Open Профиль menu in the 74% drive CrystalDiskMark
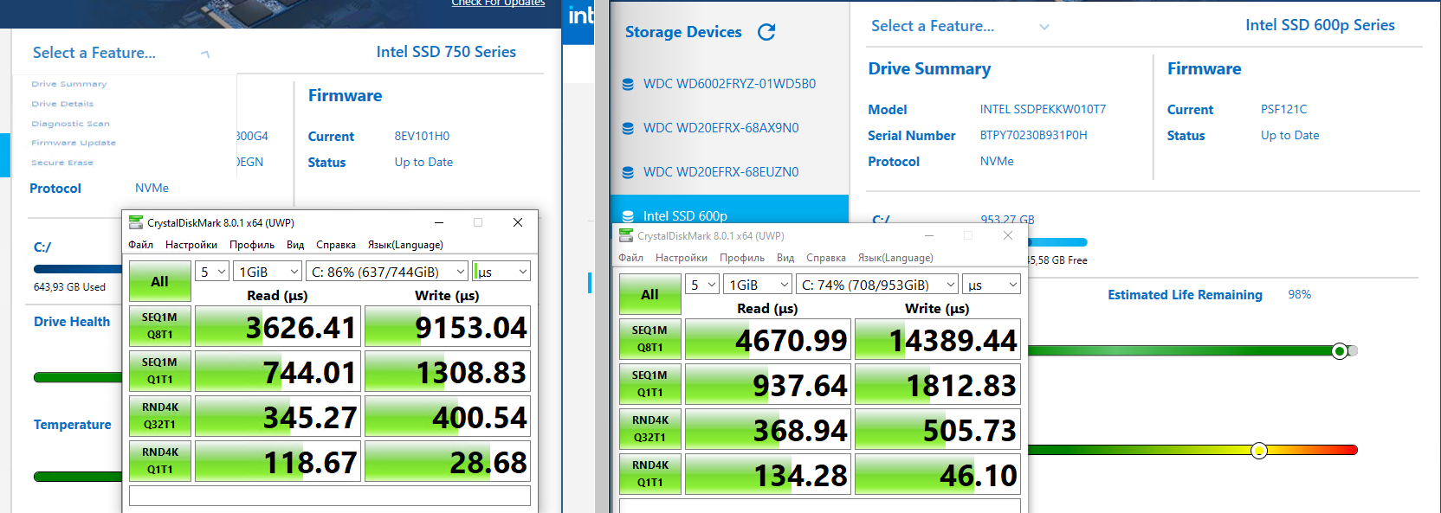 click(x=742, y=258)
